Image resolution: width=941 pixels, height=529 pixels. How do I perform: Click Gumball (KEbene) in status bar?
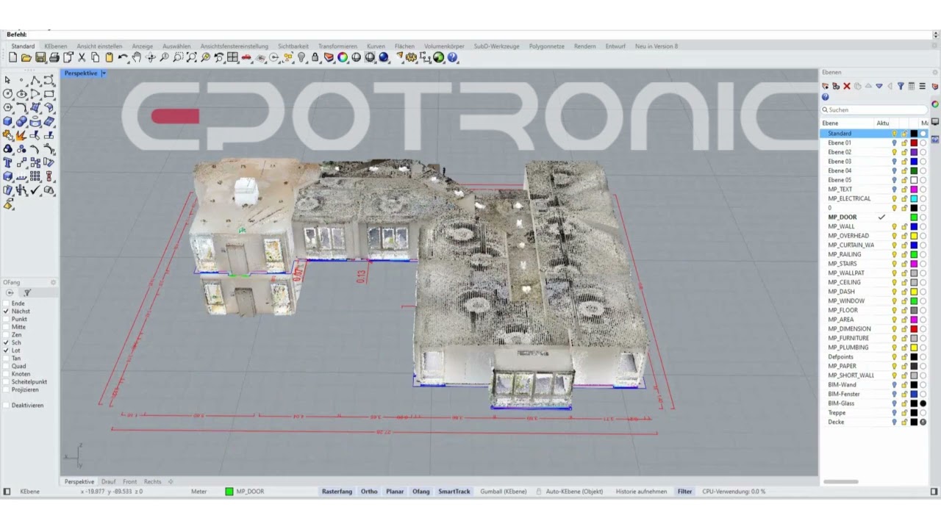point(504,492)
